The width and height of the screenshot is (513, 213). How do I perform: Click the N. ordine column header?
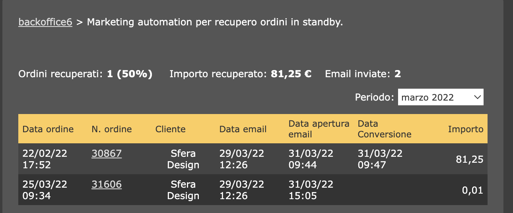tap(112, 129)
